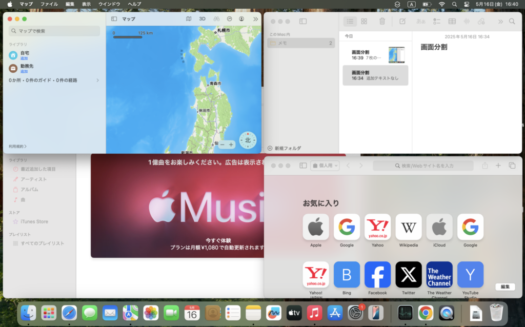The image size is (525, 327).
Task: Open the ウインドウ menu in the menu bar
Action: coord(109,4)
